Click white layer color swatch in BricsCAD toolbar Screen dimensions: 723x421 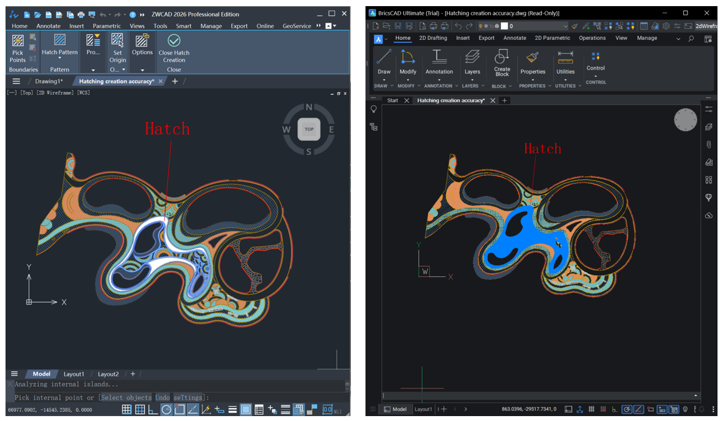[x=505, y=26]
